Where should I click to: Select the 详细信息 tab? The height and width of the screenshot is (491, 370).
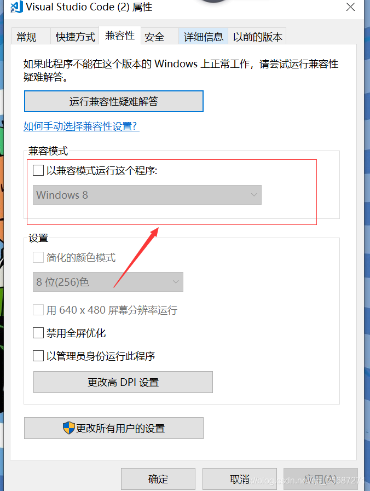204,37
